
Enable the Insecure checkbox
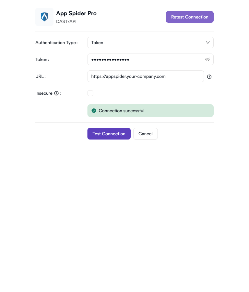point(90,93)
